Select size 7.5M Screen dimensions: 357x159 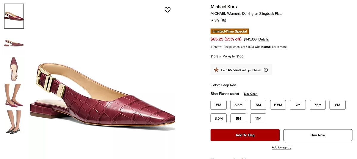pyautogui.click(x=318, y=105)
